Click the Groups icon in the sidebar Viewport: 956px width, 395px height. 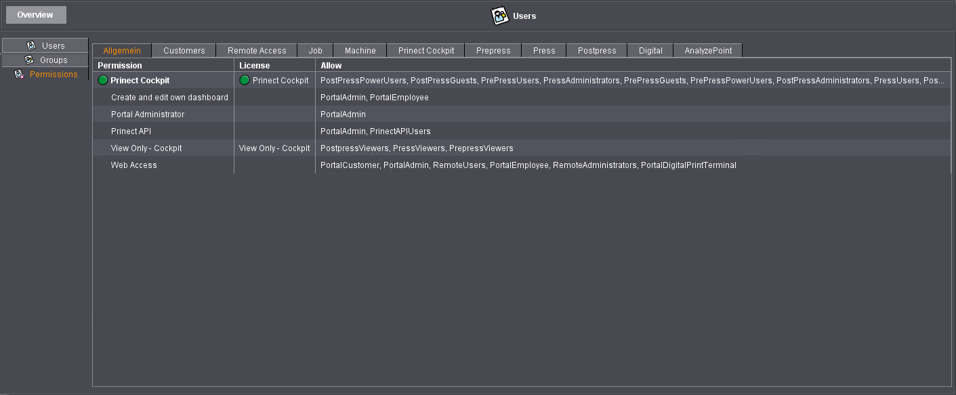pyautogui.click(x=30, y=60)
